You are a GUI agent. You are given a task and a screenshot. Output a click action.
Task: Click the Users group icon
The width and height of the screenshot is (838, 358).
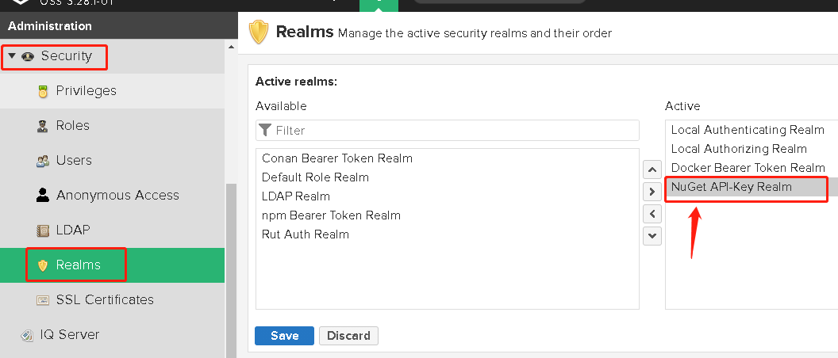coord(43,161)
